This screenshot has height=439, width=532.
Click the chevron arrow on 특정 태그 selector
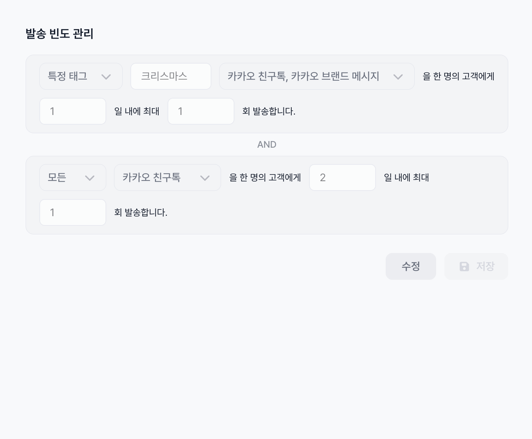coord(106,77)
